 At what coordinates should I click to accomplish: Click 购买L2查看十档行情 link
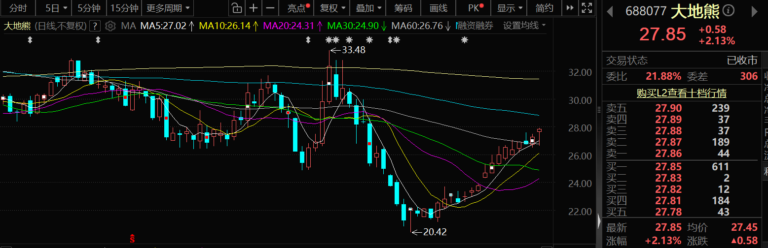(x=681, y=93)
